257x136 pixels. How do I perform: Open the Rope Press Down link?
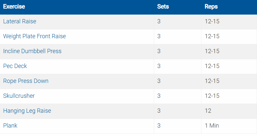tap(26, 81)
